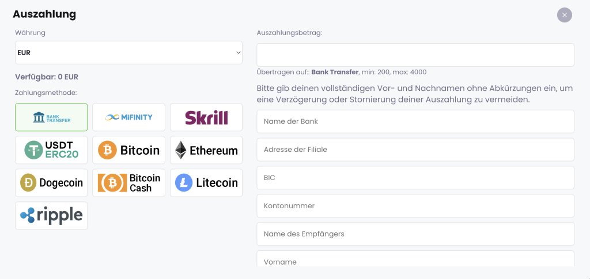Select Litecoin as payment method
The height and width of the screenshot is (279, 590).
(206, 183)
